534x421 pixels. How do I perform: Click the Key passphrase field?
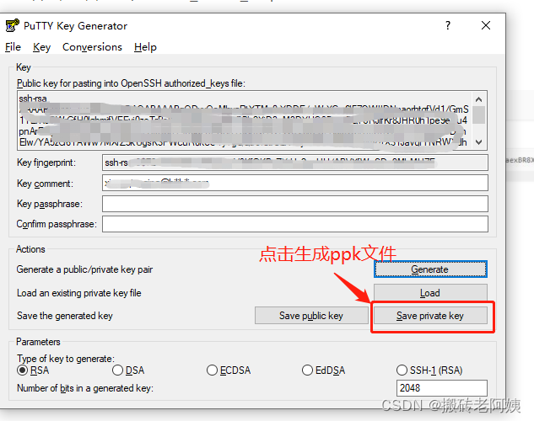295,204
